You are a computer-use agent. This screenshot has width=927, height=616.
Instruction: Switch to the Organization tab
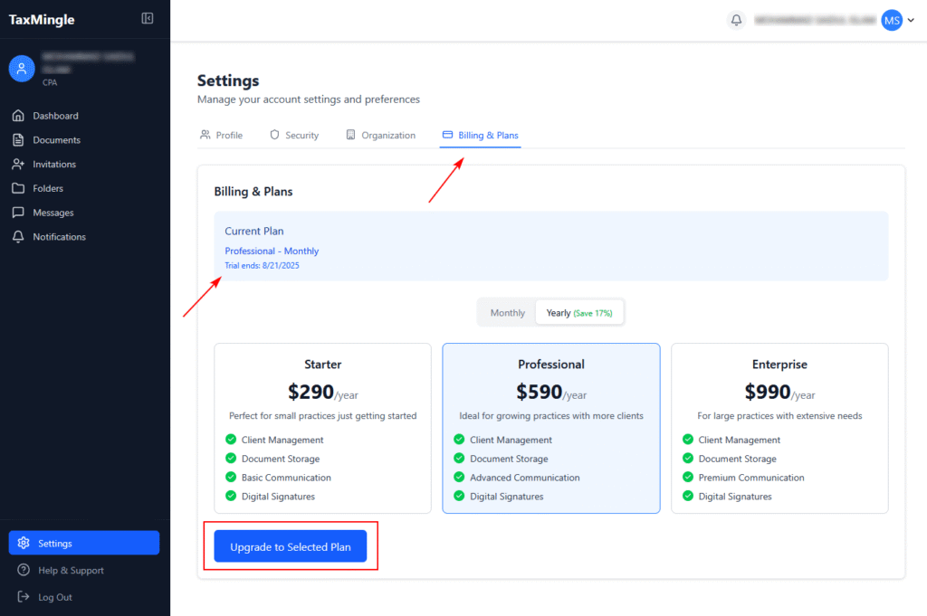click(380, 136)
